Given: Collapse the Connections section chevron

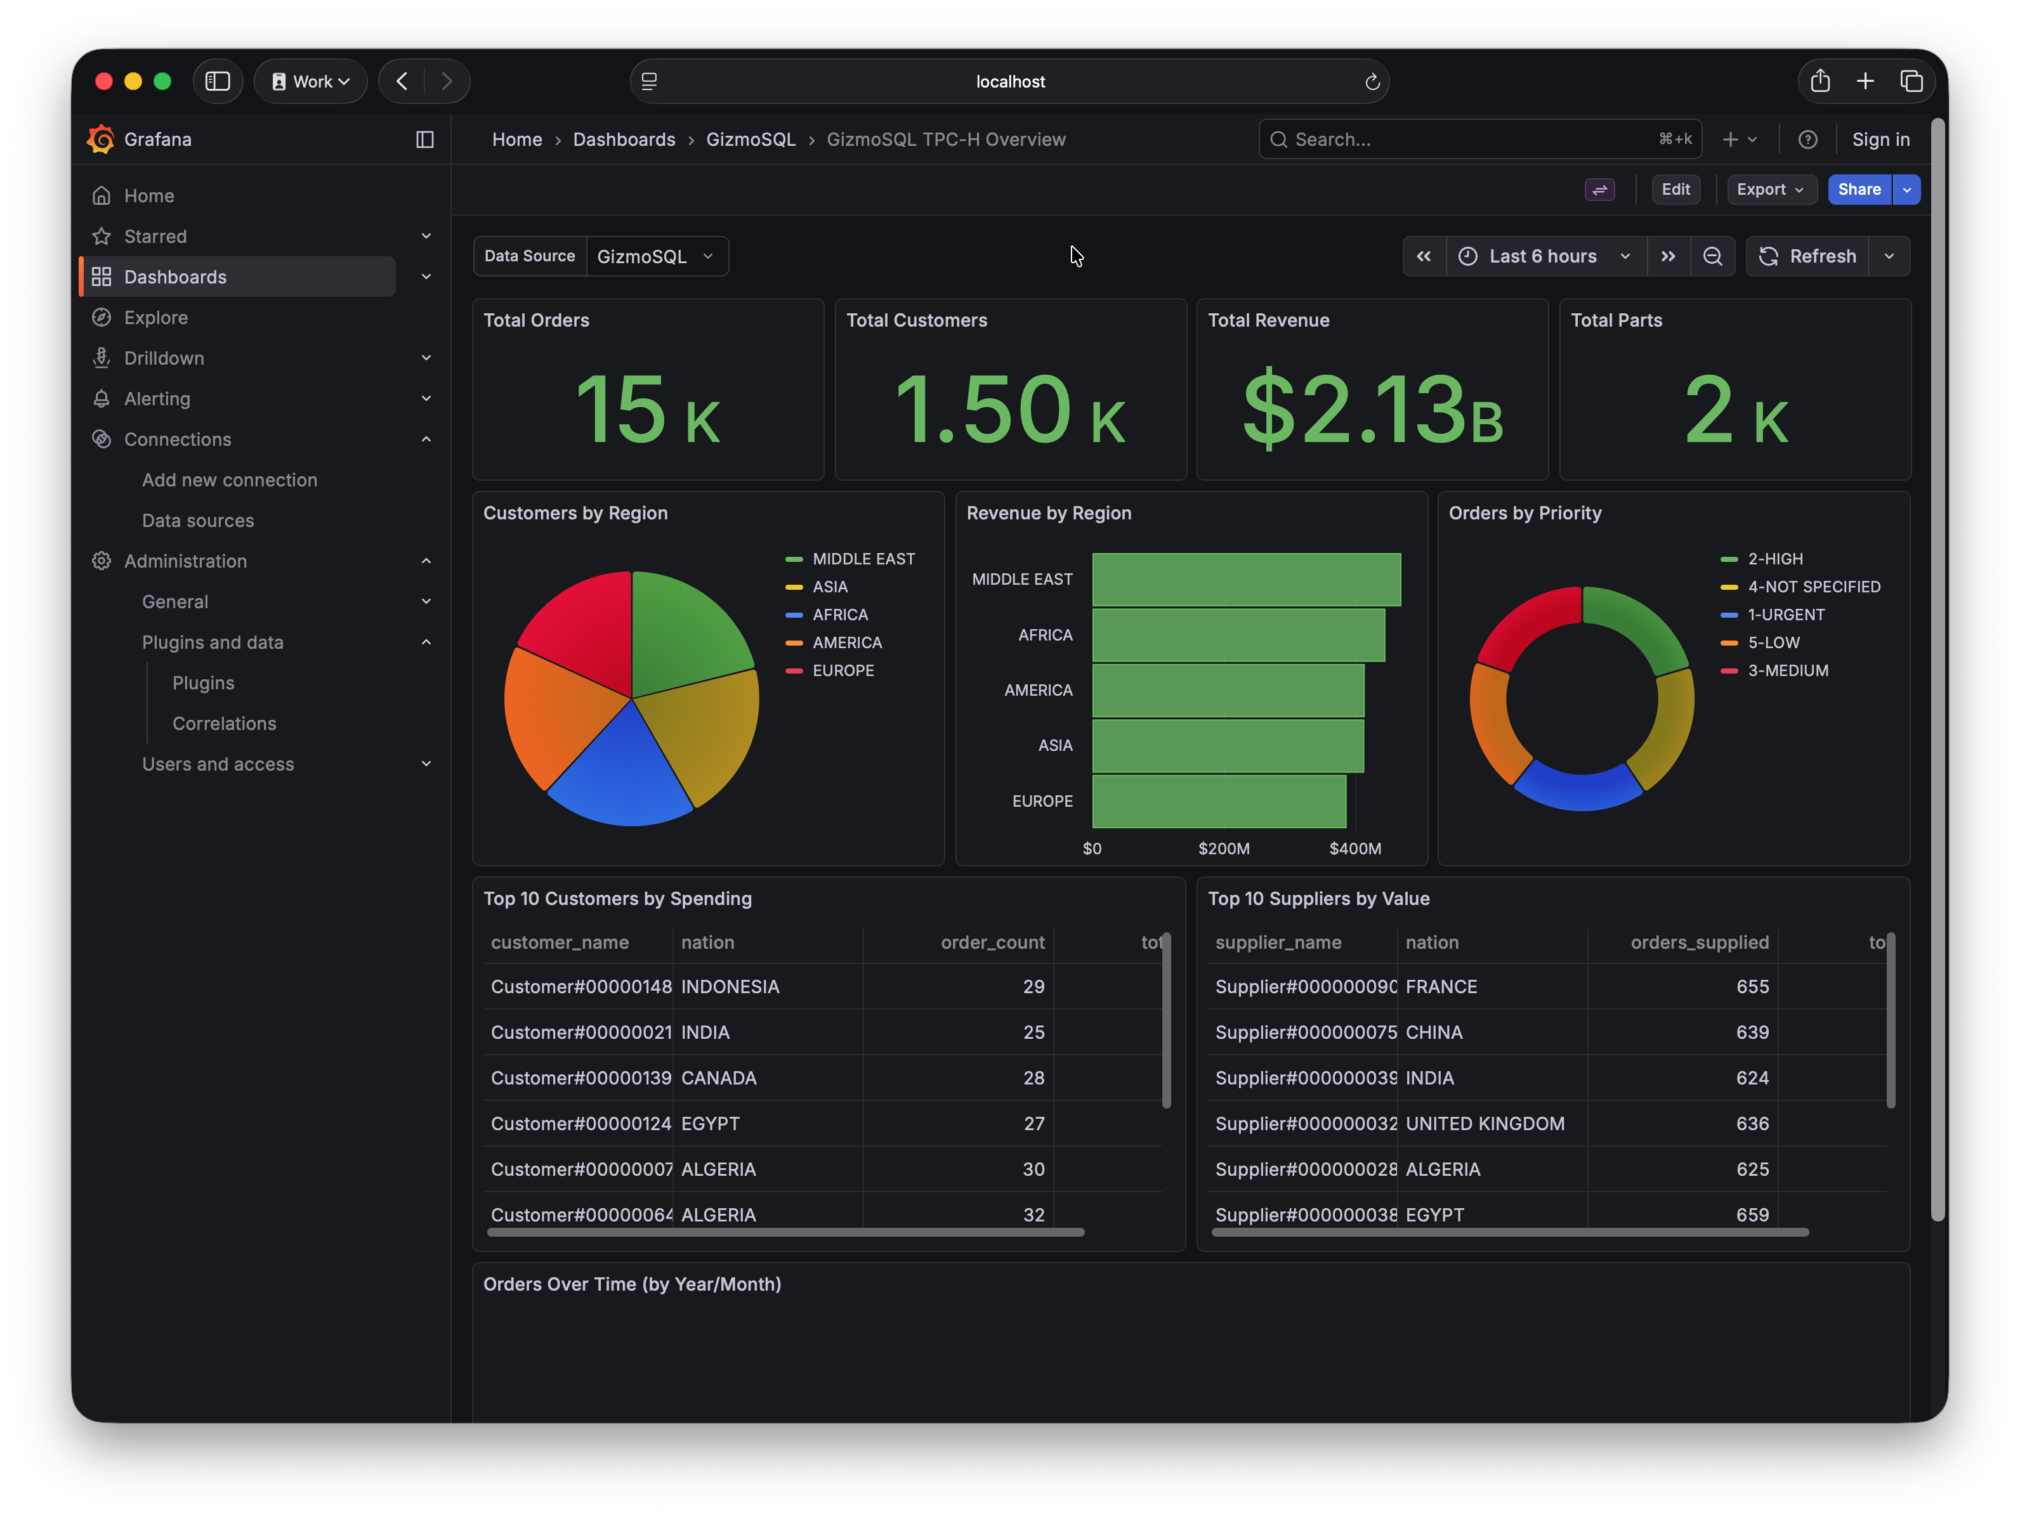Looking at the screenshot, I should click(x=426, y=439).
